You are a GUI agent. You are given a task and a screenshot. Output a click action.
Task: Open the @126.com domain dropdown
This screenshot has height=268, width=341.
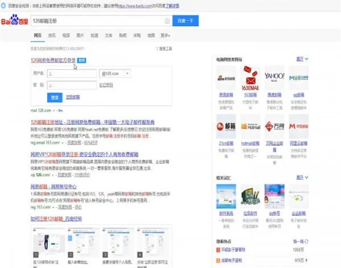115,73
